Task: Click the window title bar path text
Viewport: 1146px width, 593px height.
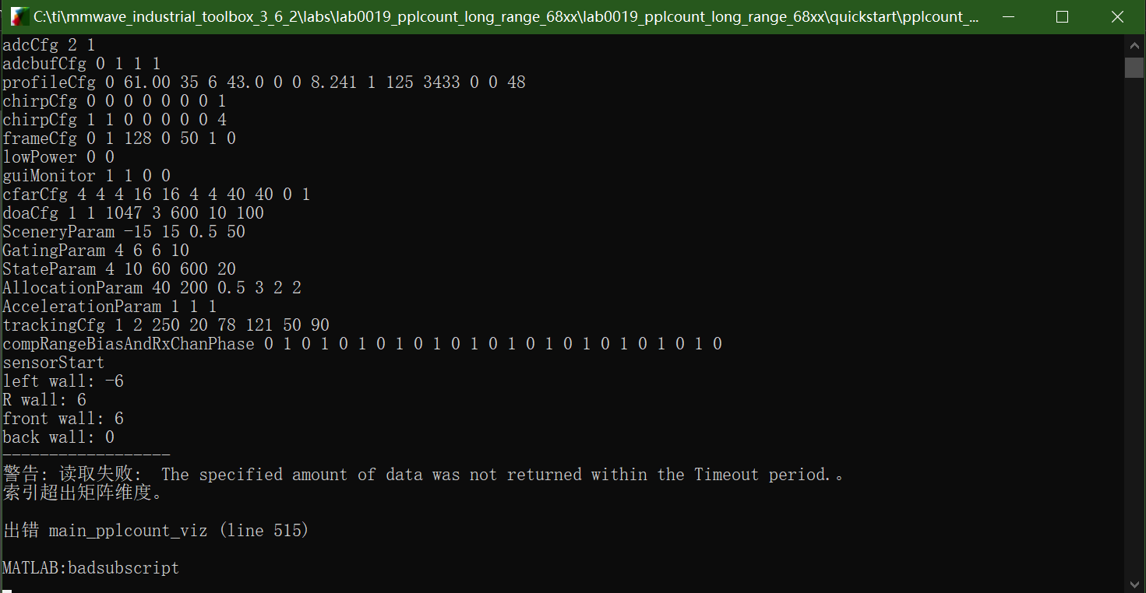Action: (506, 16)
